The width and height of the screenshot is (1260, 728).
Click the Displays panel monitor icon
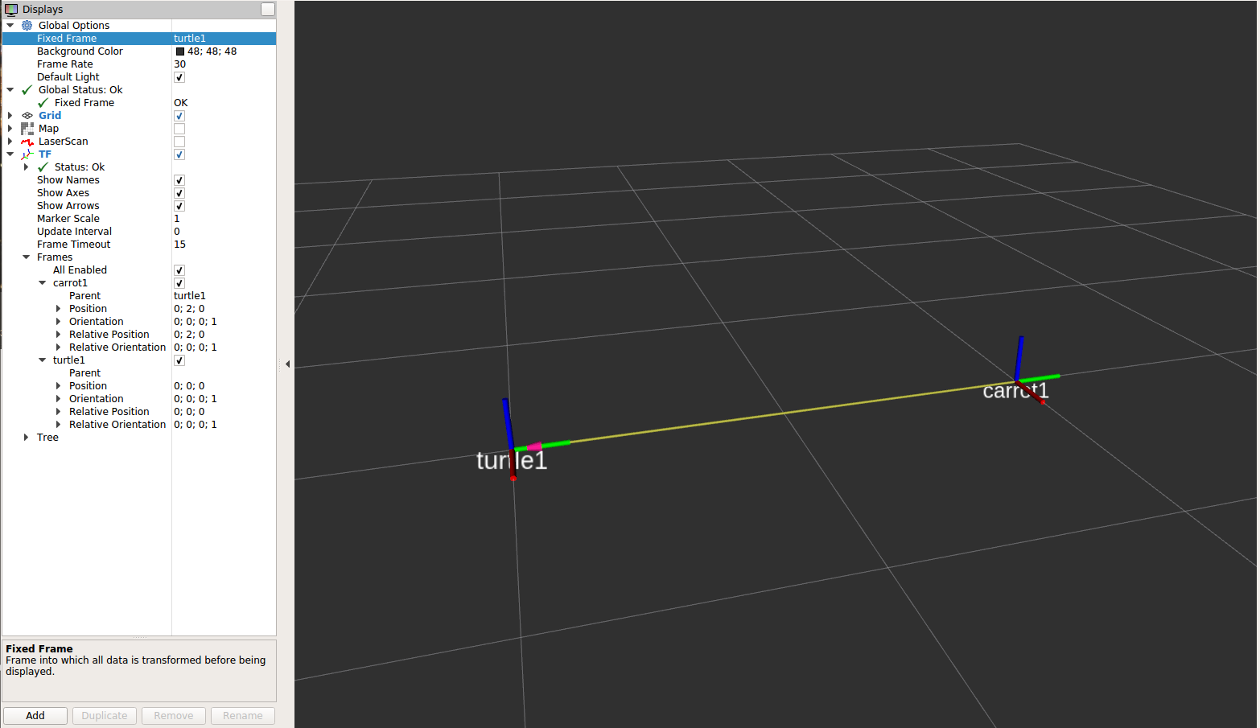pyautogui.click(x=11, y=10)
